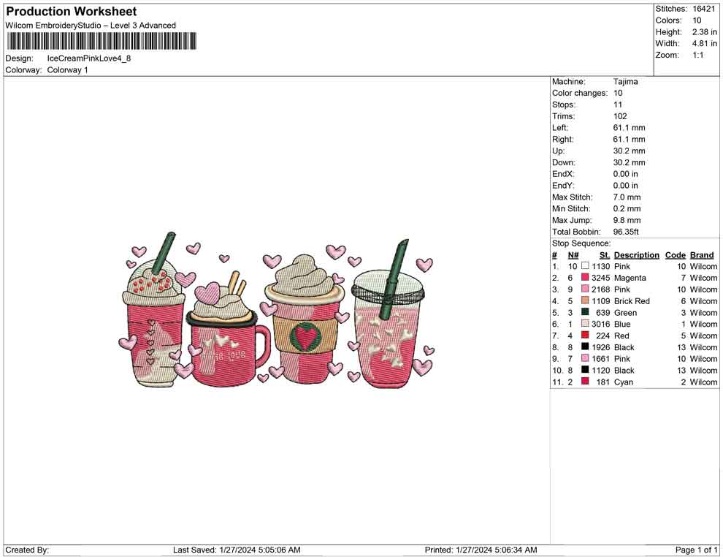
Task: Click the Max Jump value 9.8 mm
Action: pos(627,220)
